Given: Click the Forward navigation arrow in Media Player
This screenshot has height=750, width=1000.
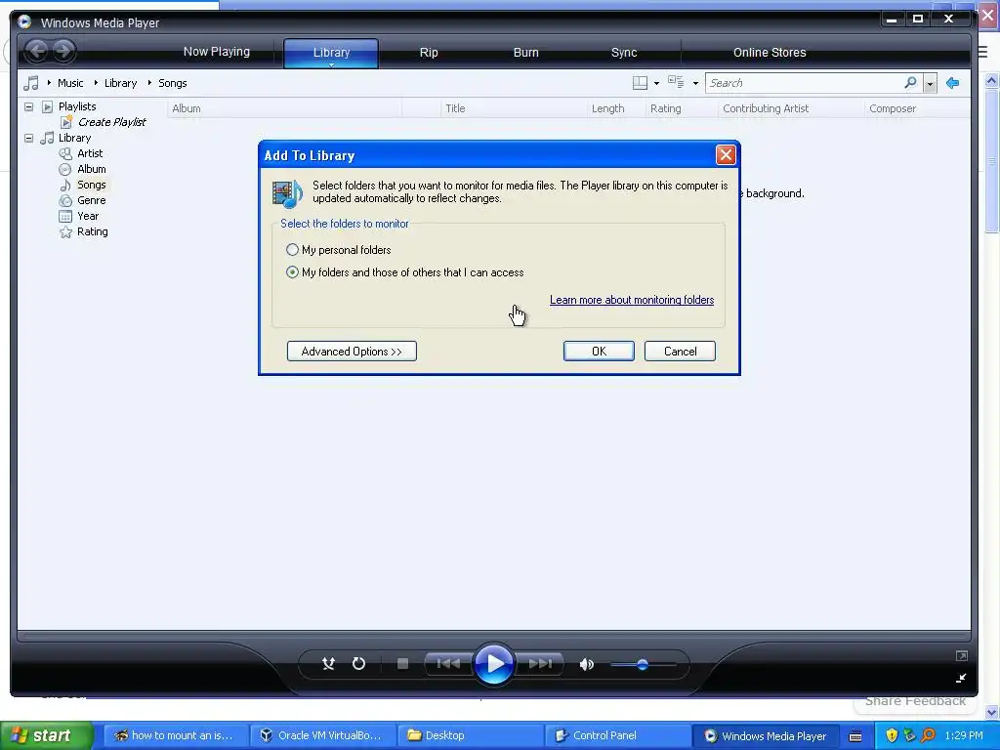Looking at the screenshot, I should (x=63, y=51).
